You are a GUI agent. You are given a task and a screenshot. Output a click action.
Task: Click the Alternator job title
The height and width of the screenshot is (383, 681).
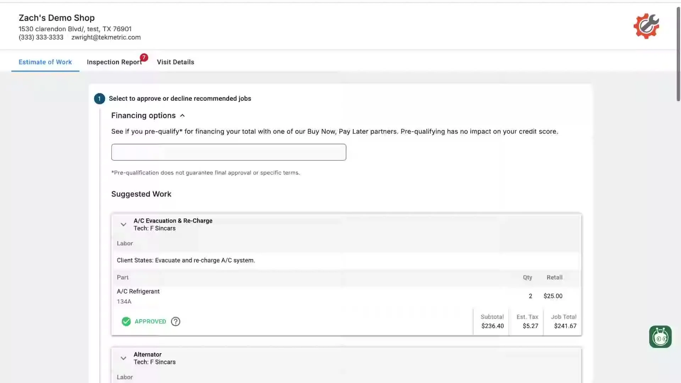point(147,355)
